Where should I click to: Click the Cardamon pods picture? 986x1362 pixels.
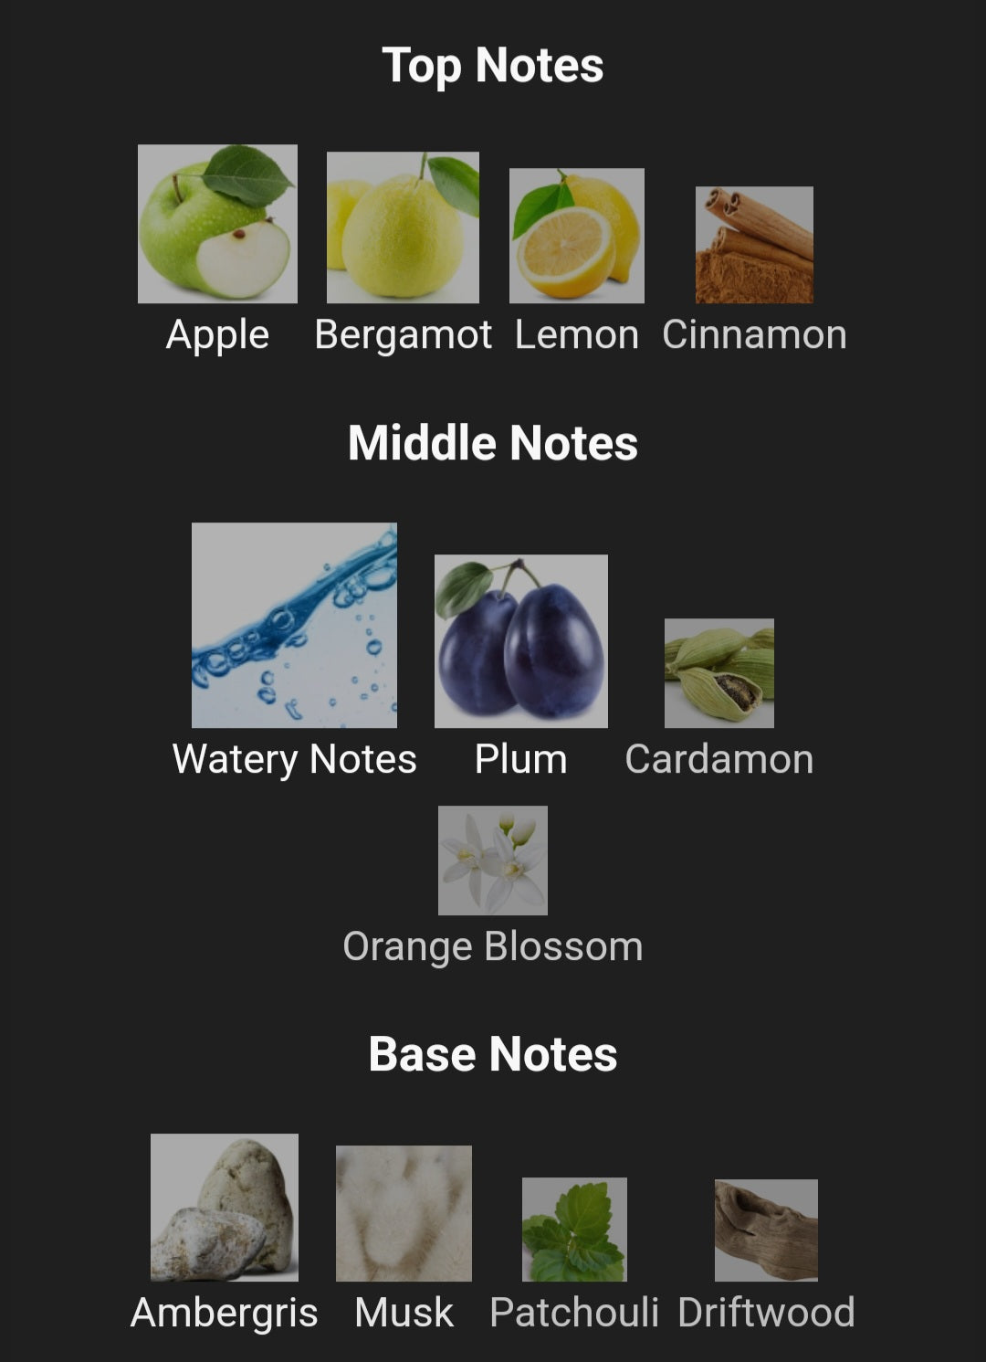pyautogui.click(x=719, y=673)
